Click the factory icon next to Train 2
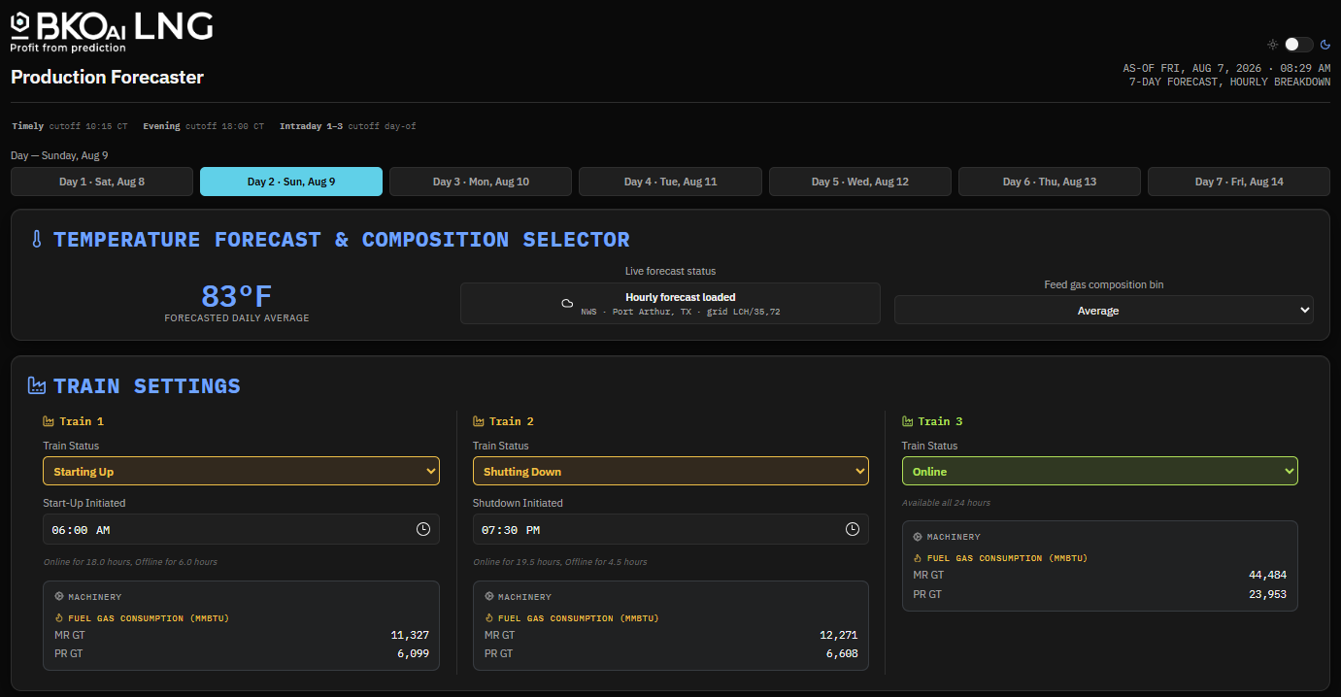Image resolution: width=1341 pixels, height=697 pixels. 478,421
